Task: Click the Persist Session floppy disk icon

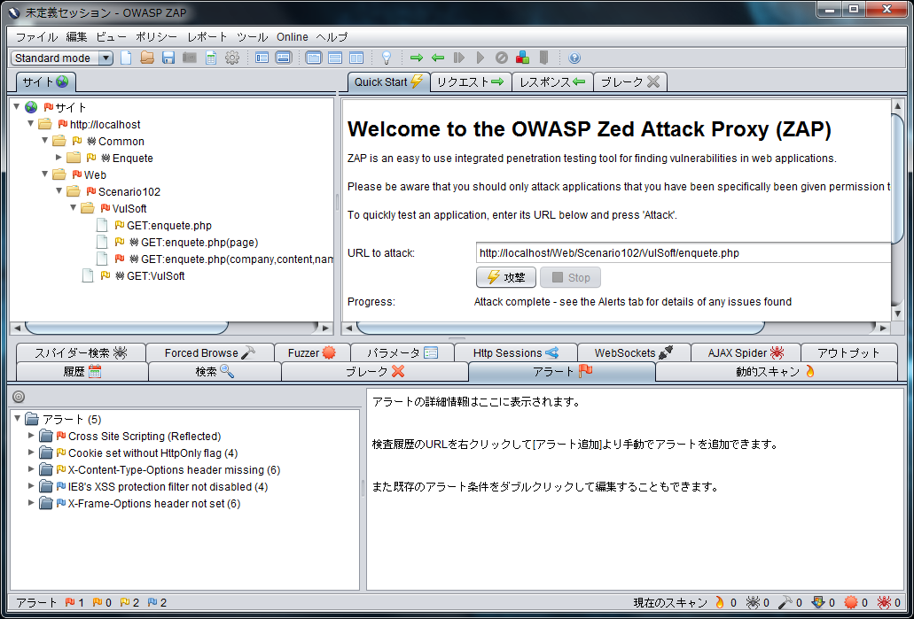Action: (168, 58)
